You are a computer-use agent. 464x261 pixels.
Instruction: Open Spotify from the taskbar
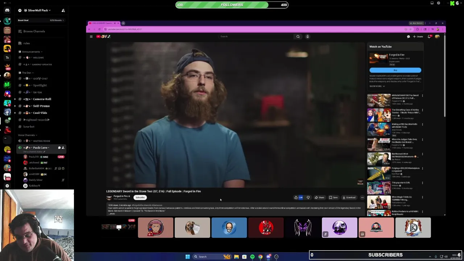(x=252, y=257)
